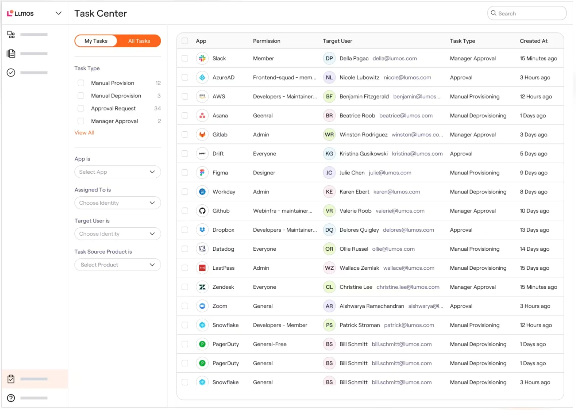Open julie@lumos.com email link
Viewport: 576px width, 410px height.
click(390, 173)
